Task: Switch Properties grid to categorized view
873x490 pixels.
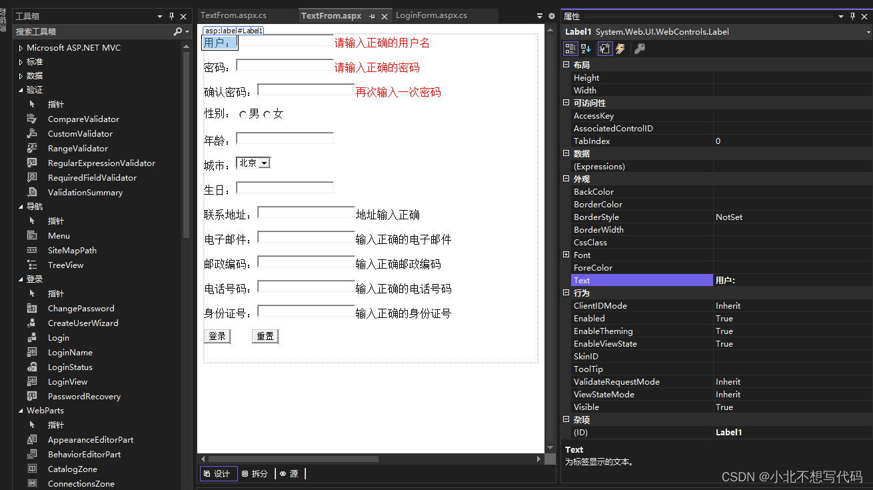Action: point(570,47)
